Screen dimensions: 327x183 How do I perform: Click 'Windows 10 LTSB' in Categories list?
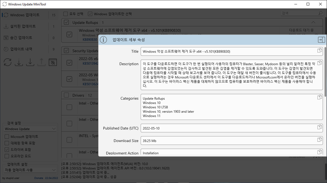[x=155, y=107]
